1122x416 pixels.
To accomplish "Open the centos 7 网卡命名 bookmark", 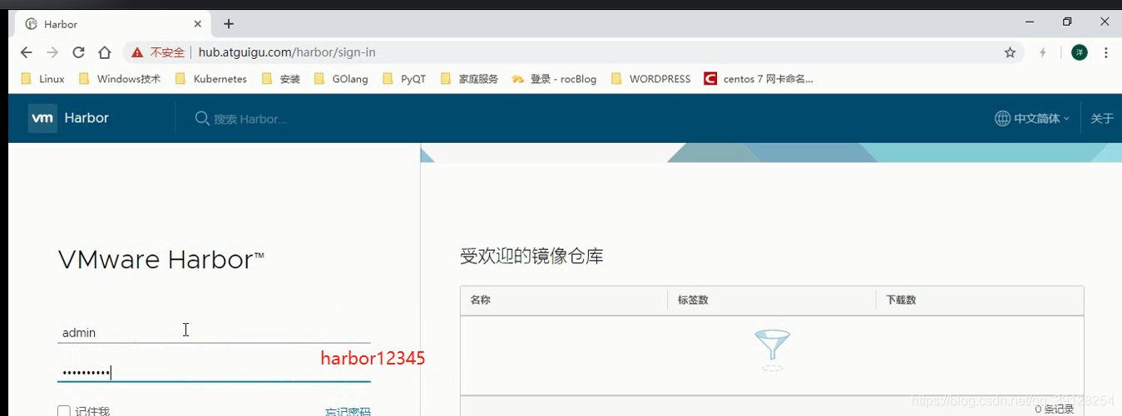I will pos(759,79).
